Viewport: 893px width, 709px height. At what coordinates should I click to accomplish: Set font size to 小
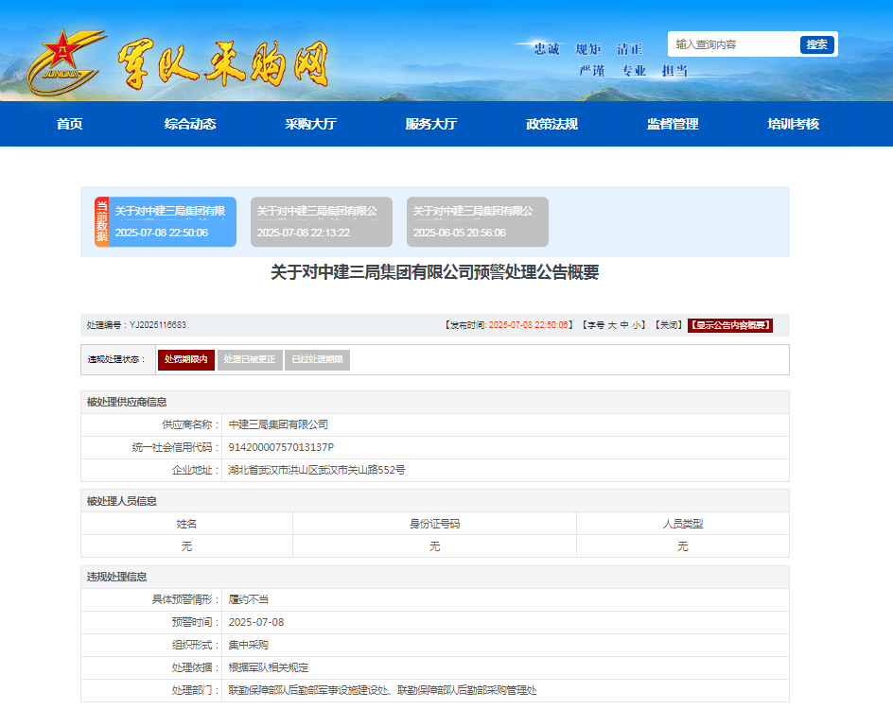coord(637,325)
